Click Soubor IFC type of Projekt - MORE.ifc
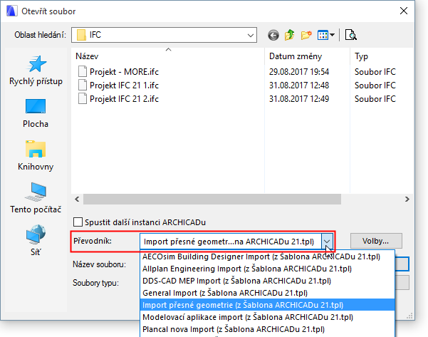Viewport: 428px width, 337px height. pos(375,72)
